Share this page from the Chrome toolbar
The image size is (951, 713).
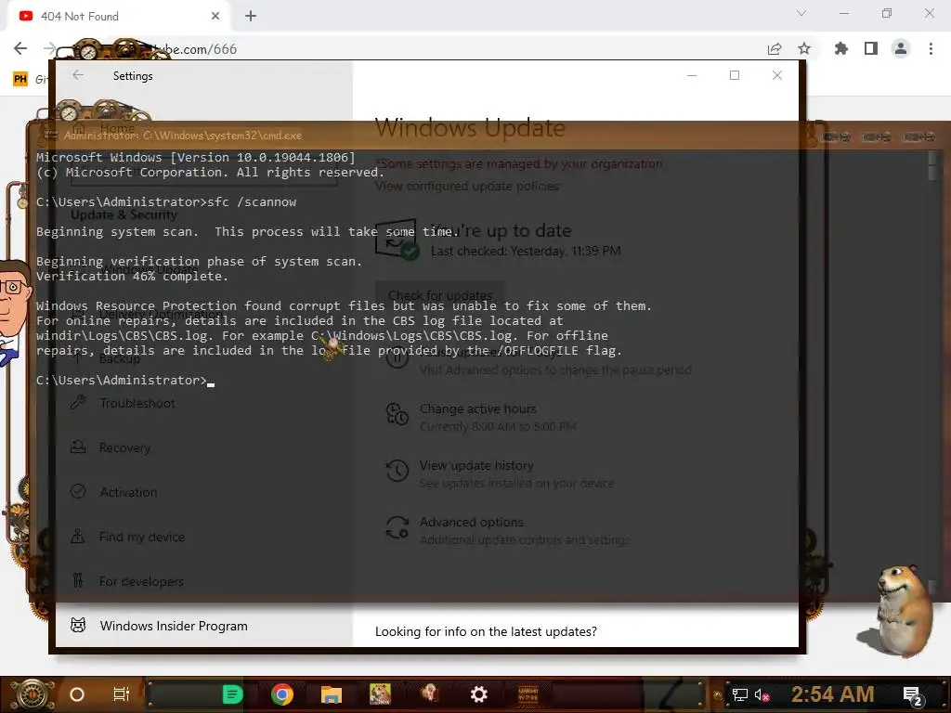(775, 48)
